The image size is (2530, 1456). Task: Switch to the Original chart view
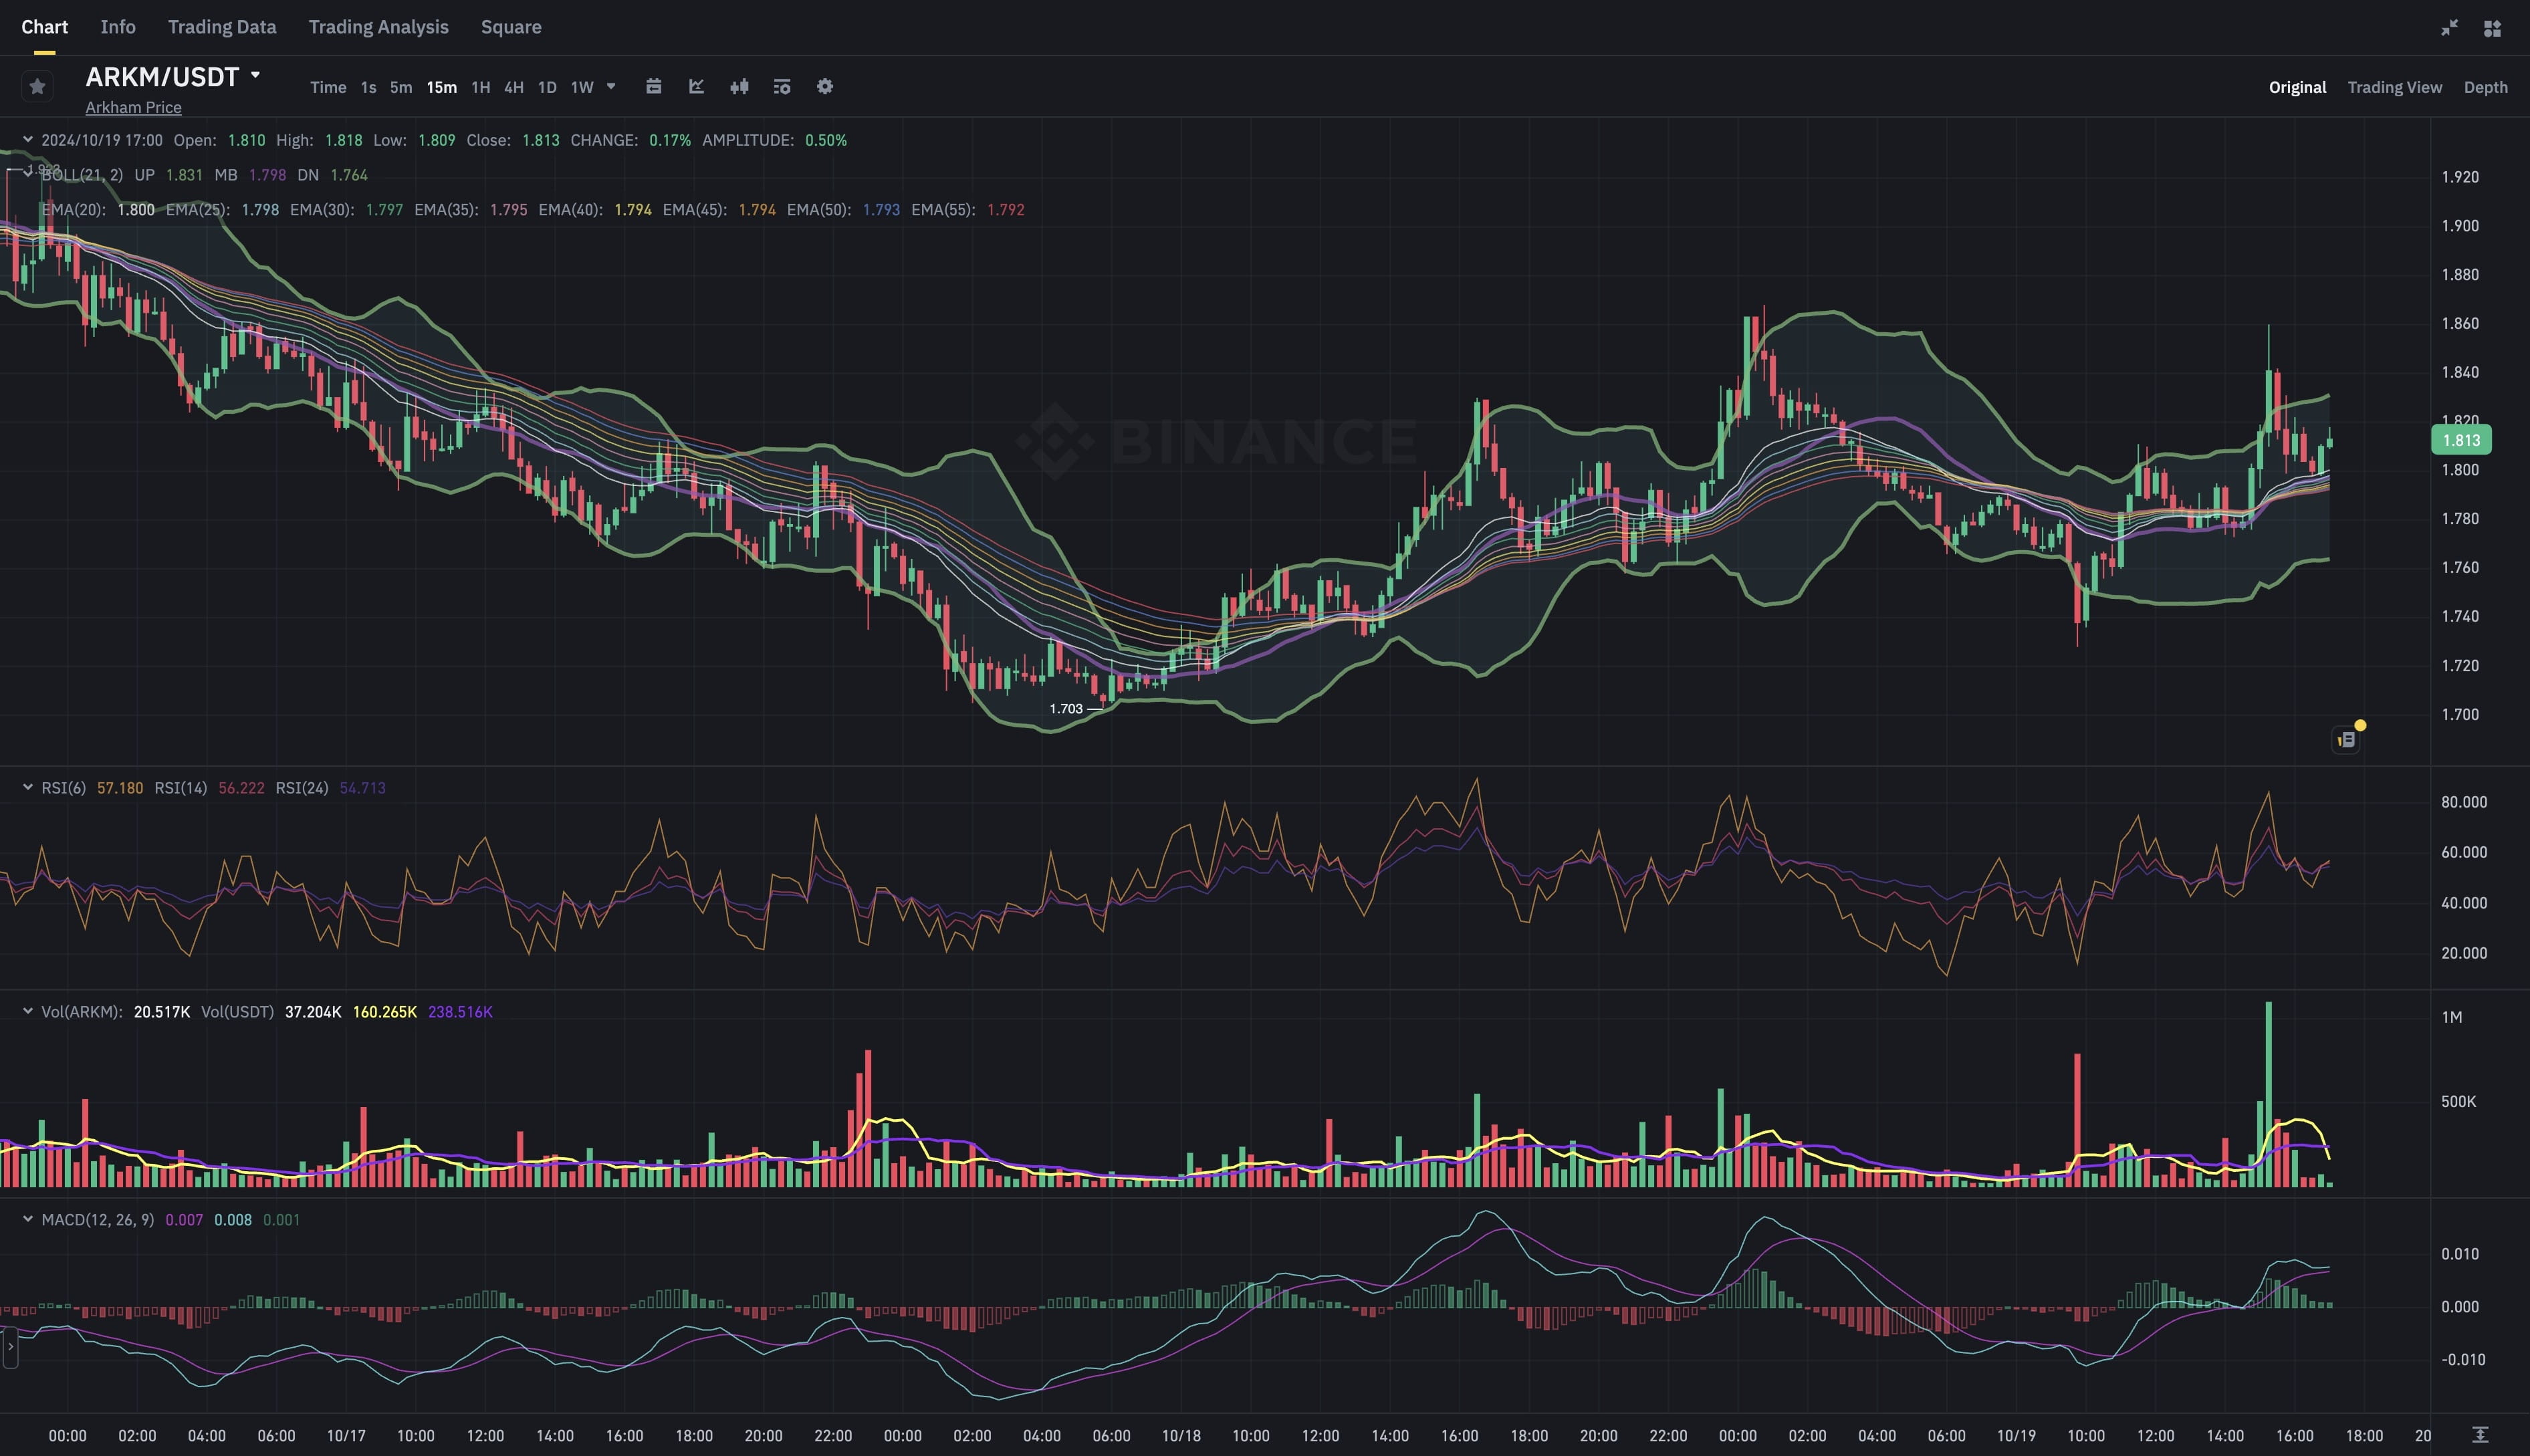click(2297, 87)
